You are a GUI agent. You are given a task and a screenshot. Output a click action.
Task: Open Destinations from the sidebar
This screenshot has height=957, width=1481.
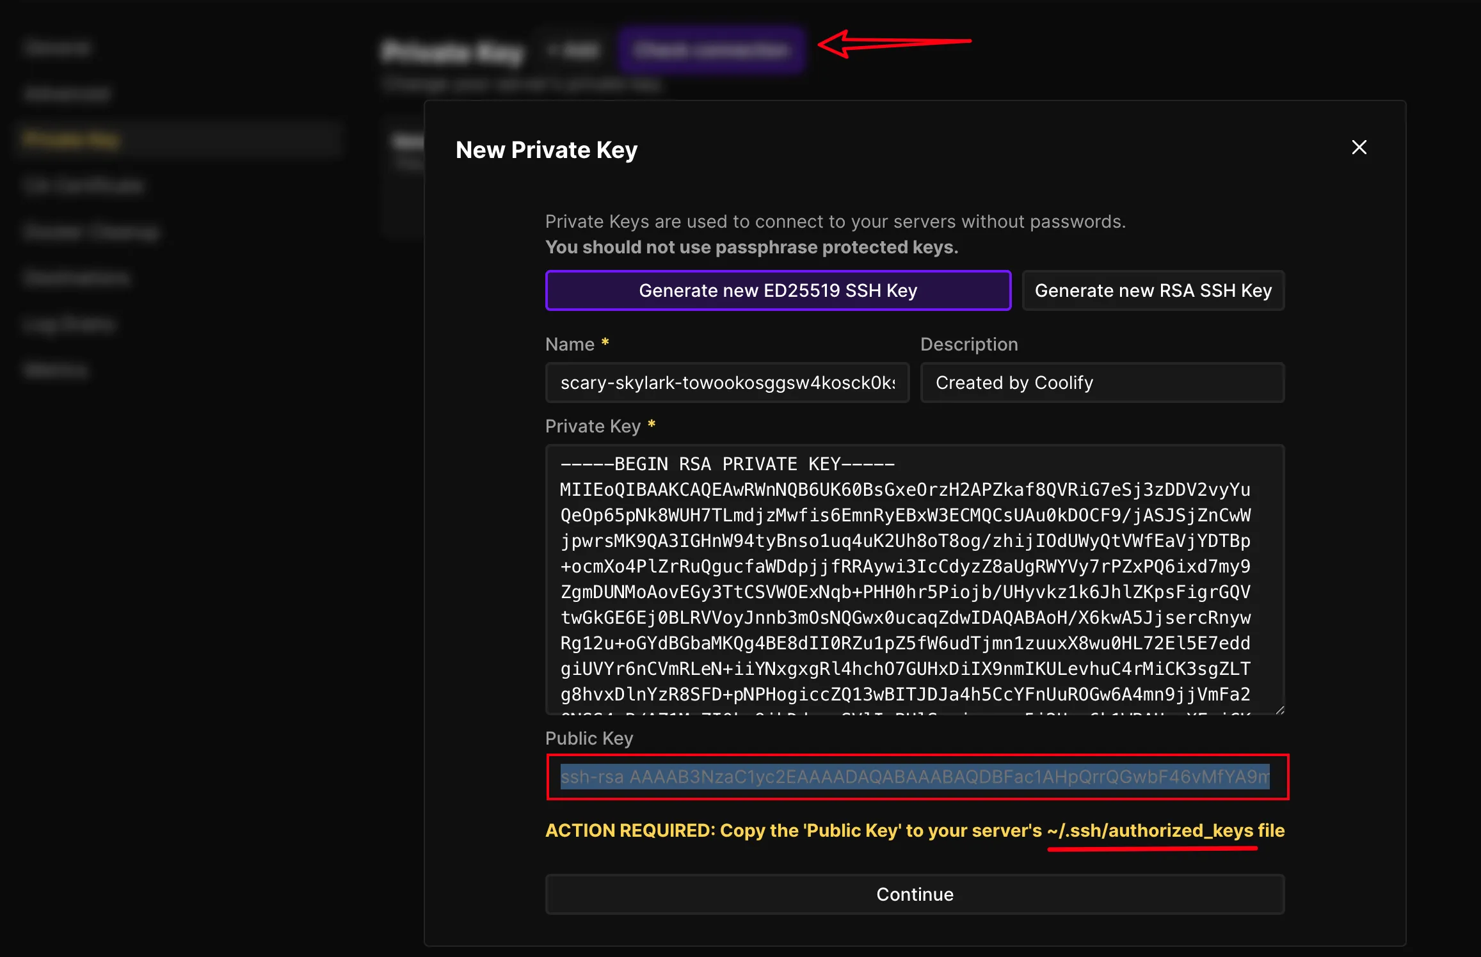(x=75, y=277)
